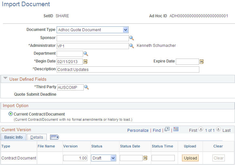Click the Find link
Image resolution: width=235 pixels, height=165 pixels.
click(x=157, y=131)
